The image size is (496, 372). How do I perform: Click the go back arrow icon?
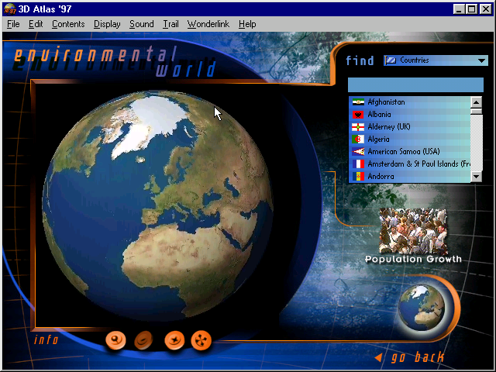[378, 357]
